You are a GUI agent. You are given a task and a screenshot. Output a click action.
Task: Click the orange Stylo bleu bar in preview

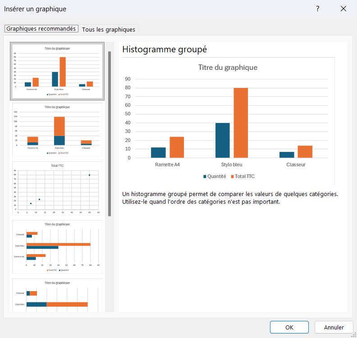coord(241,123)
